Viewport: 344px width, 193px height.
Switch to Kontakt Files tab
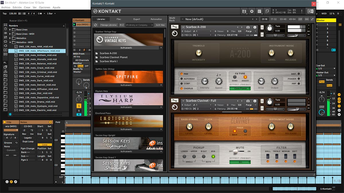point(119,19)
